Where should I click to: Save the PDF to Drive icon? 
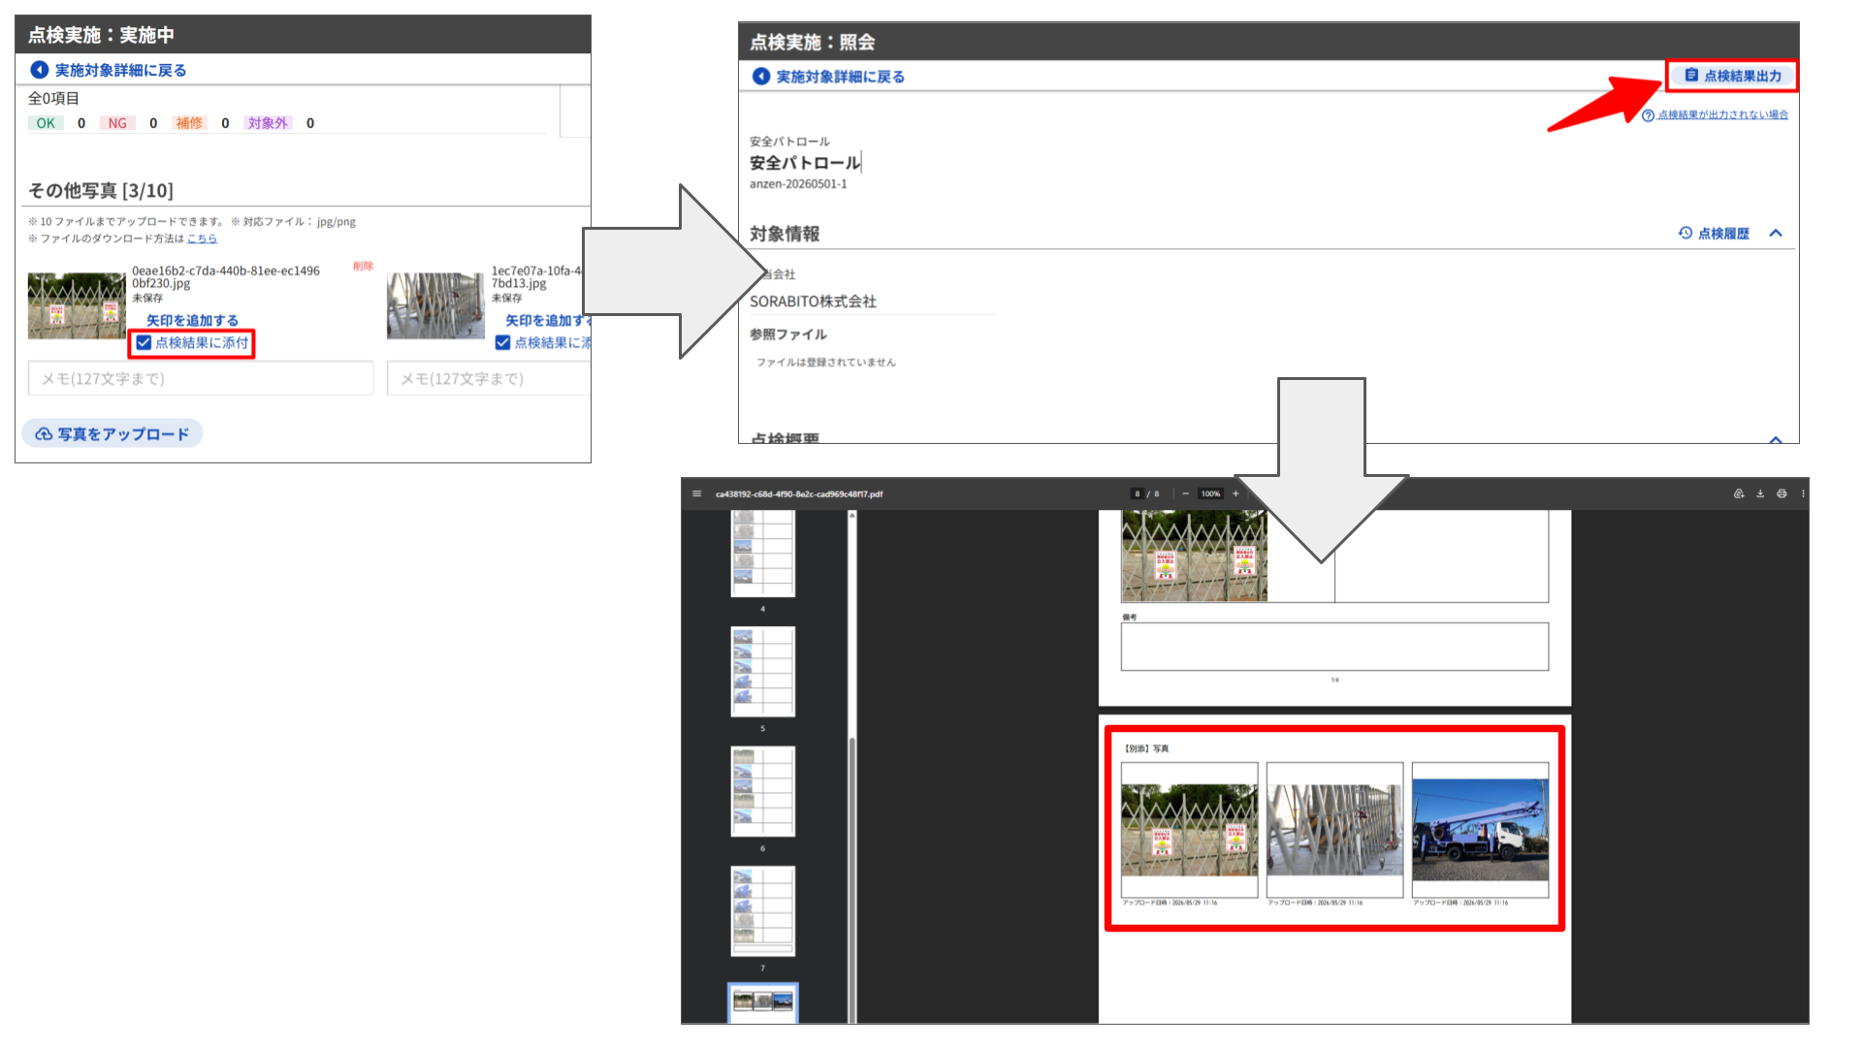1739,493
